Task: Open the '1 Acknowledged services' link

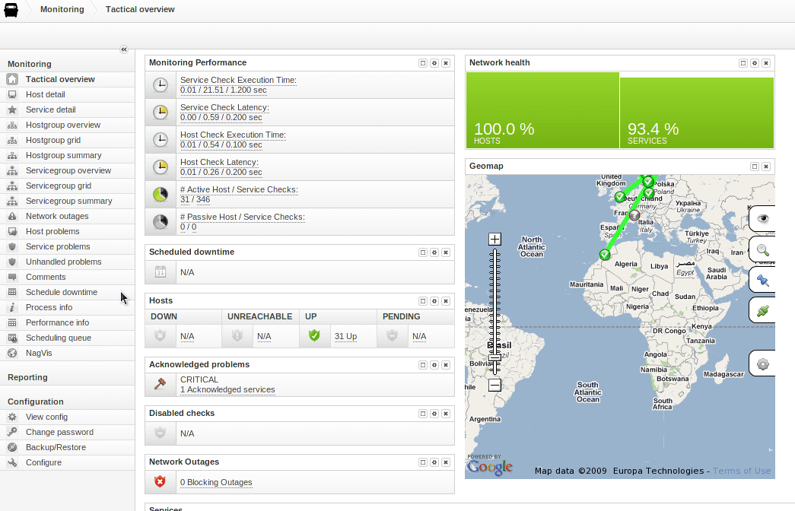Action: coord(227,389)
